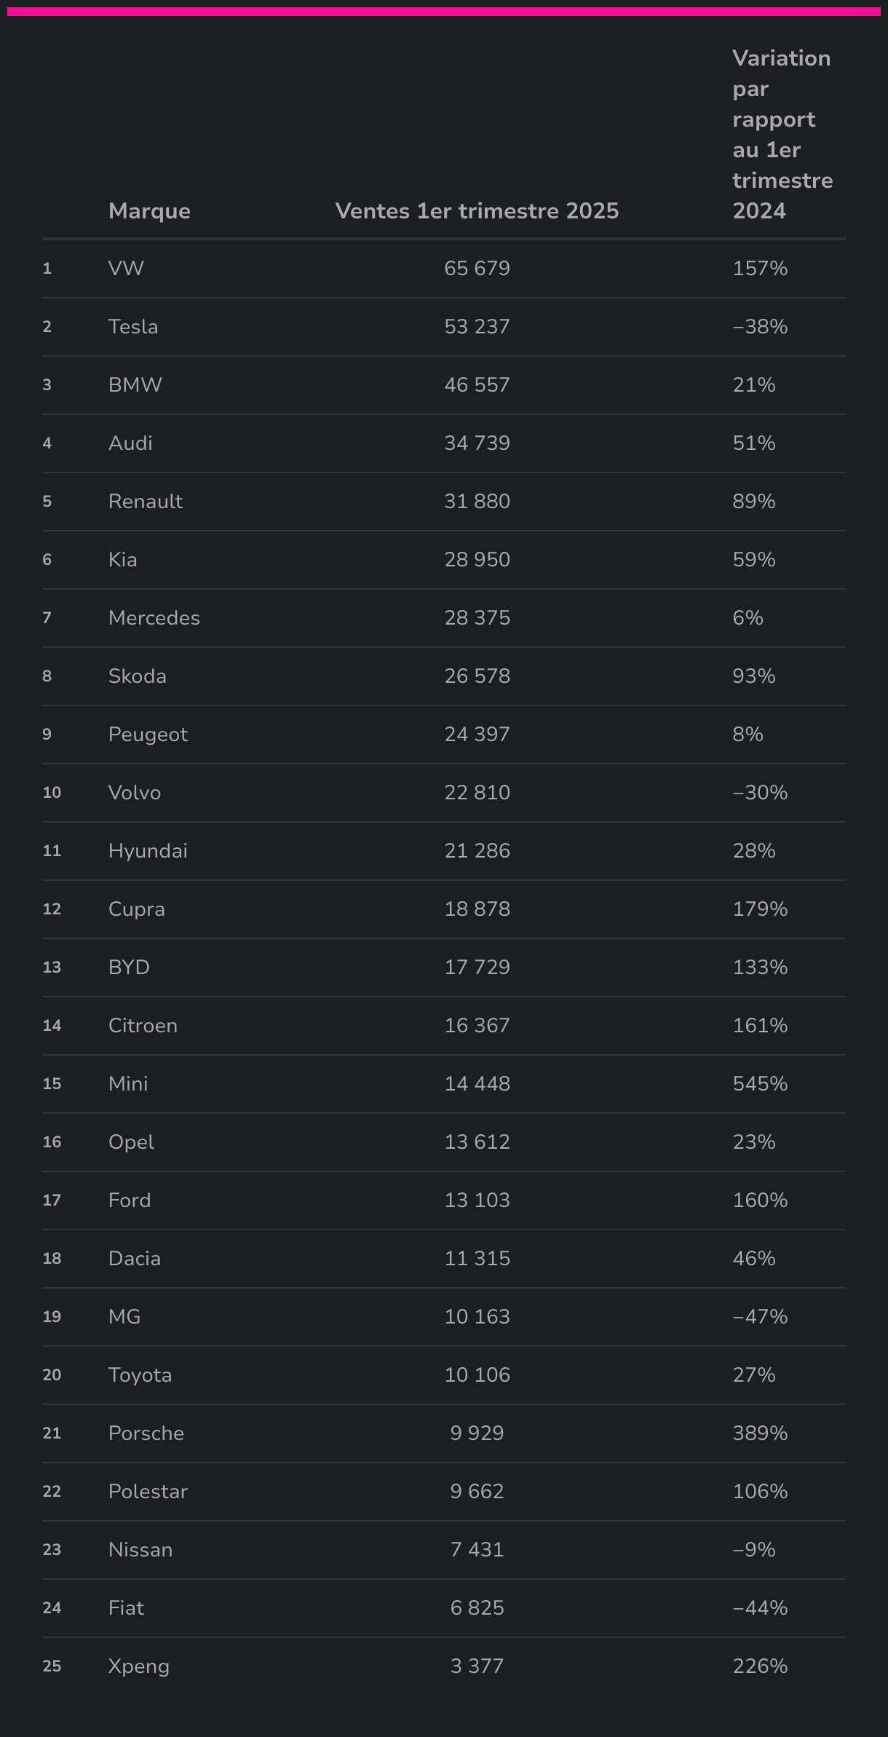Viewport: 888px width, 1737px height.
Task: Click the Marque column header
Action: 149,211
